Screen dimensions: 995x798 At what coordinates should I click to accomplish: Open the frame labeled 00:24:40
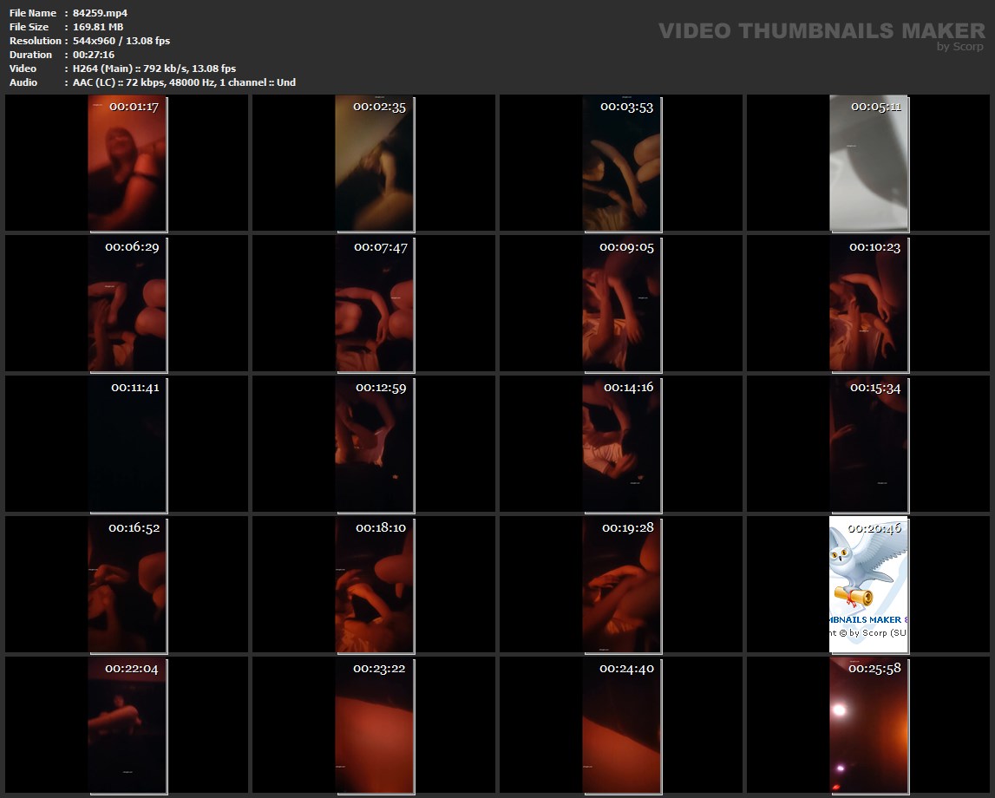click(621, 725)
